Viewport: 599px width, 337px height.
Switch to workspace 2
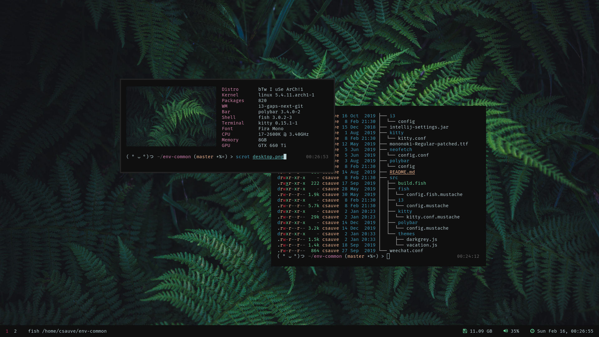pyautogui.click(x=15, y=331)
